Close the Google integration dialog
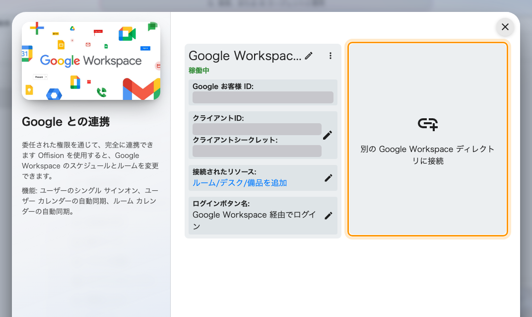 pos(505,27)
